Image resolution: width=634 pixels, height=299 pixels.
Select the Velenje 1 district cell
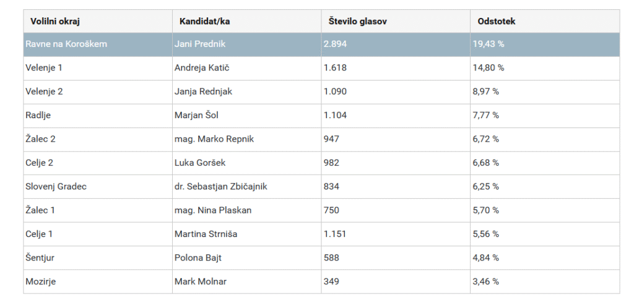point(44,67)
